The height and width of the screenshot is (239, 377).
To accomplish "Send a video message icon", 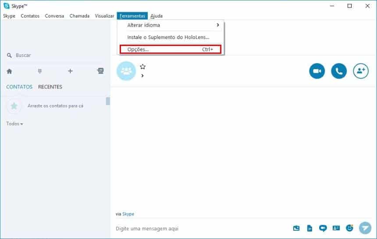I will 323,228.
